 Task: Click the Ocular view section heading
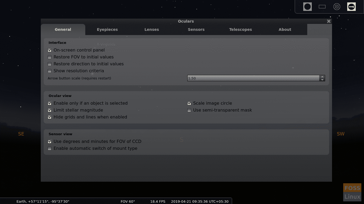[x=60, y=96]
